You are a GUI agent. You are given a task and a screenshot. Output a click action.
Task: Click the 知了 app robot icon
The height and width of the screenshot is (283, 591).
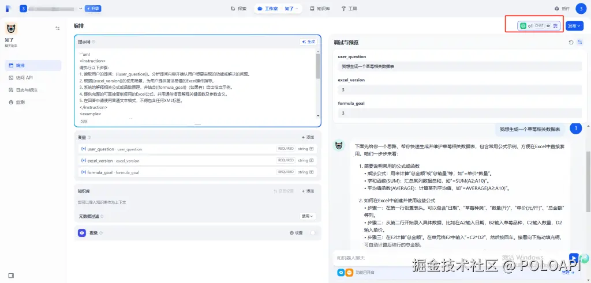click(x=11, y=28)
